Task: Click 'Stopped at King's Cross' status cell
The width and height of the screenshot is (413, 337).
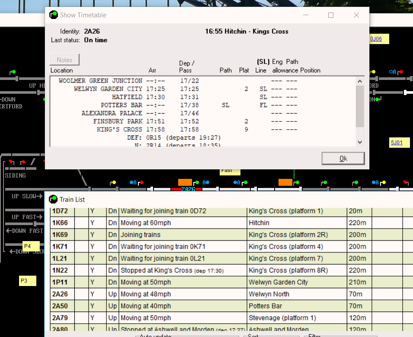Action: coord(183,270)
